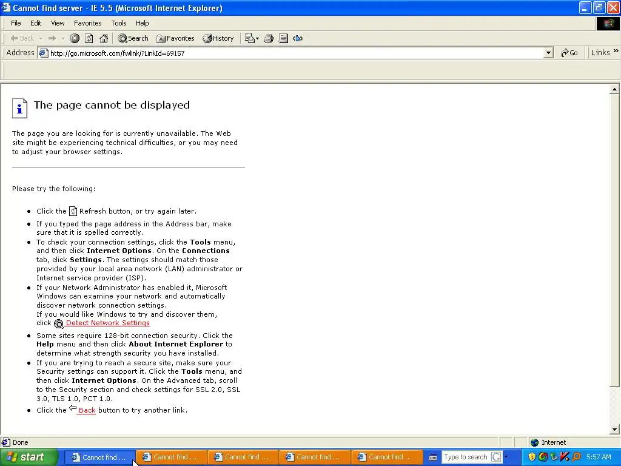Click the 5:57 AM taskbar clock
Screen dimensions: 621x466
(599, 457)
